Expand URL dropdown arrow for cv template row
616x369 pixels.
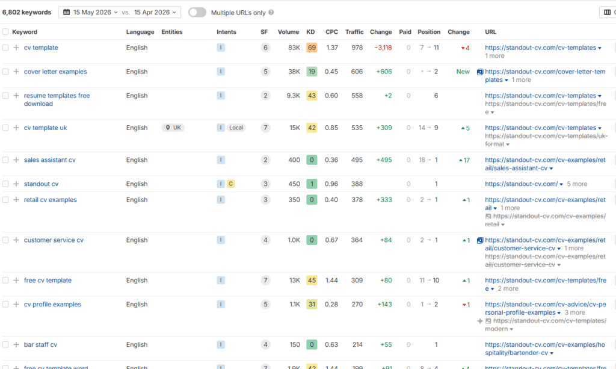[x=600, y=48]
